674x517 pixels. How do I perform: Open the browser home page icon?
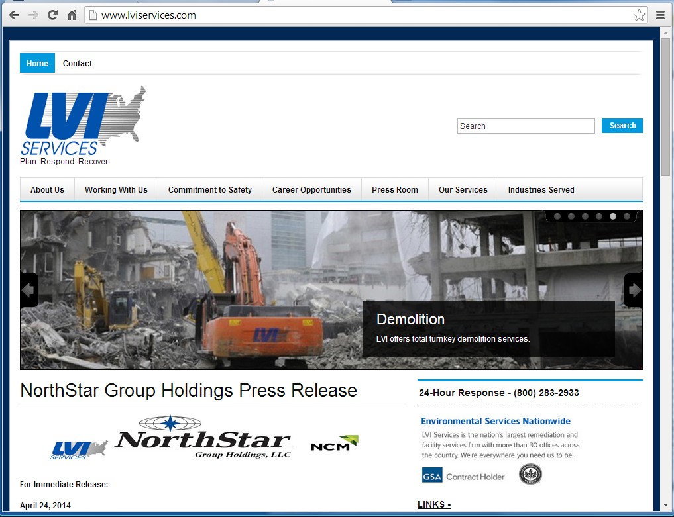pos(72,15)
